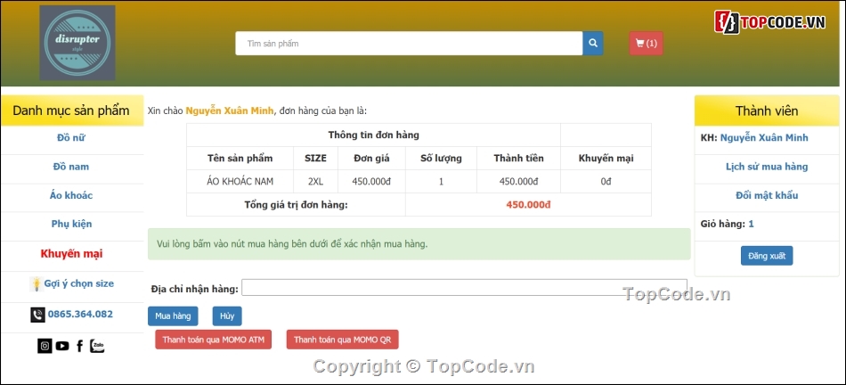Open the Đồ nữ category
Screen dimensions: 846x385
71,138
